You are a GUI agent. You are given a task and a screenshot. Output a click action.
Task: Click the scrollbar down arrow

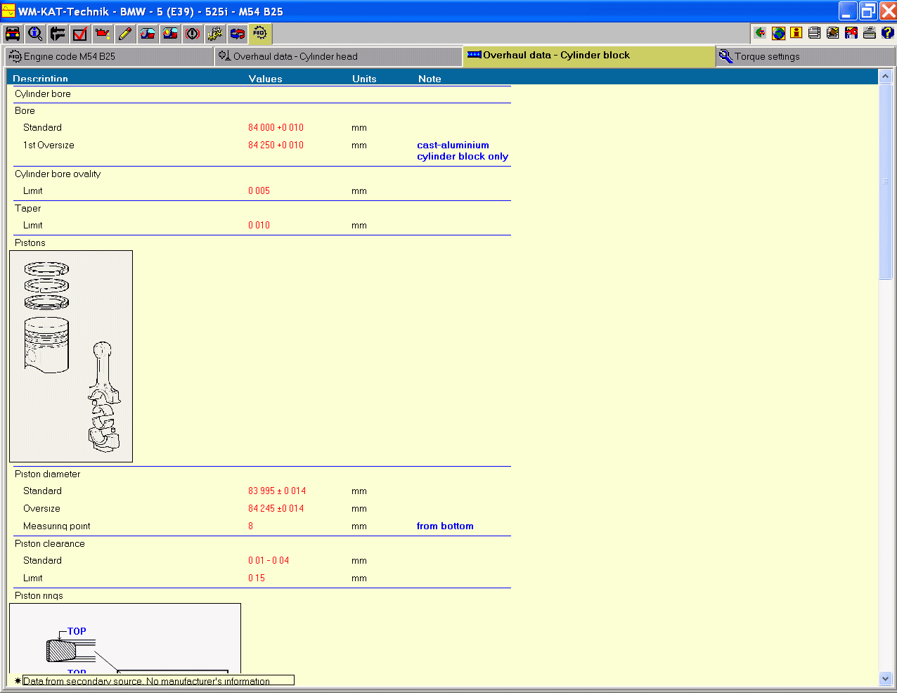pos(885,679)
